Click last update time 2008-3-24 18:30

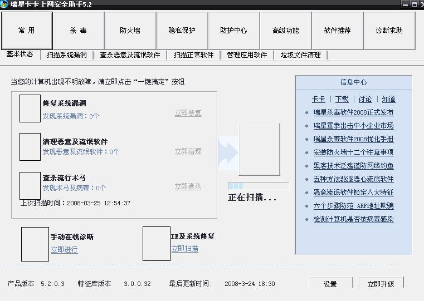(250, 284)
